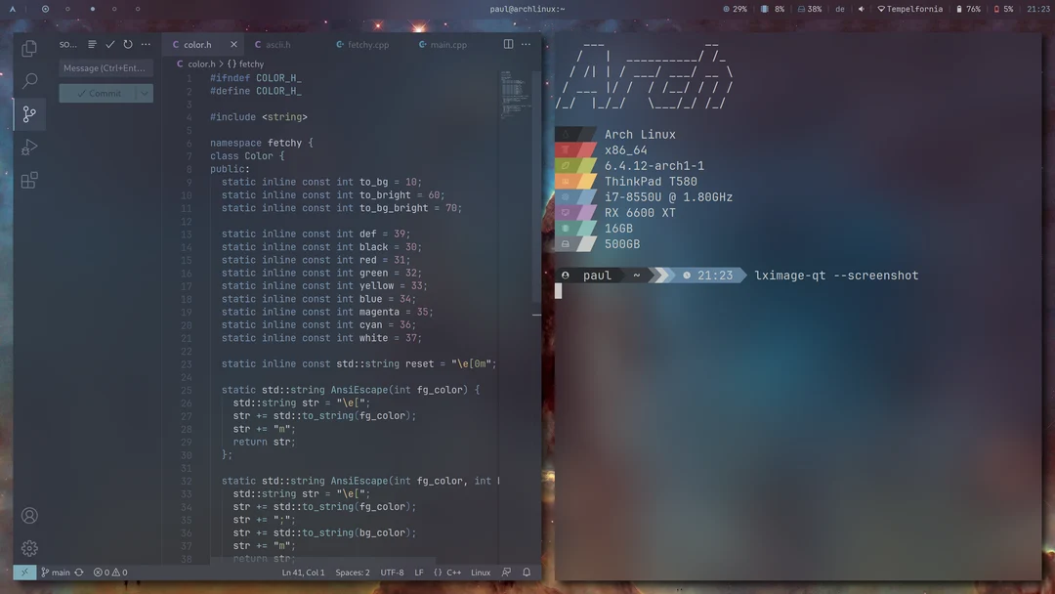Open the Extensions view

(28, 180)
